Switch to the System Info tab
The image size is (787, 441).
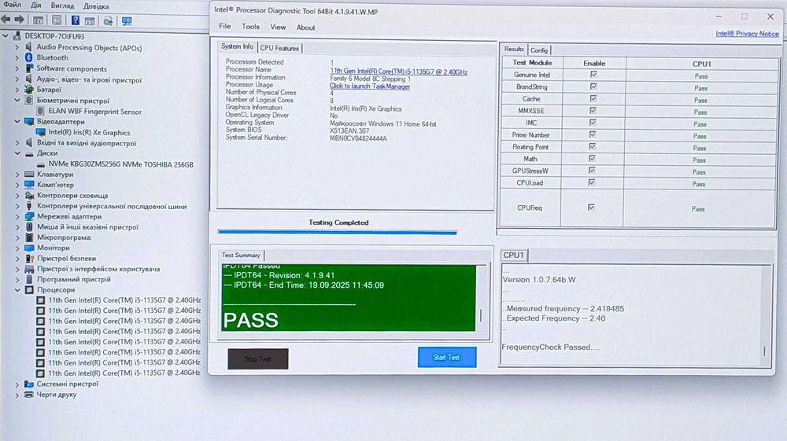click(237, 46)
